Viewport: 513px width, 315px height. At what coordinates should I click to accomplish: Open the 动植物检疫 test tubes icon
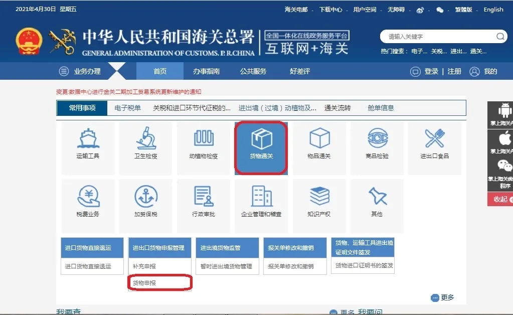[x=204, y=139]
